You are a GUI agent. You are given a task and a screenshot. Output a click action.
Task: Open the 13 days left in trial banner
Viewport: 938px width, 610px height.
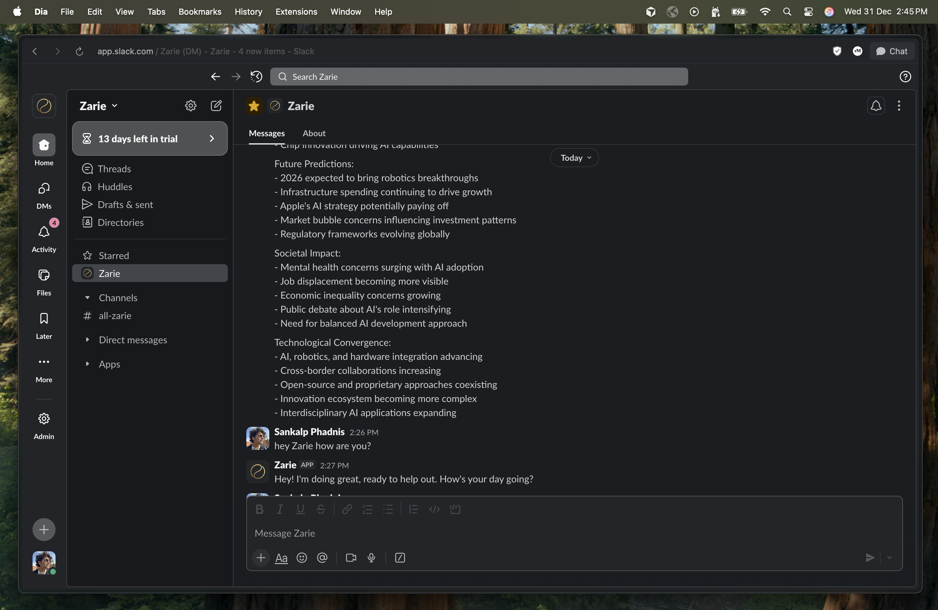[150, 138]
